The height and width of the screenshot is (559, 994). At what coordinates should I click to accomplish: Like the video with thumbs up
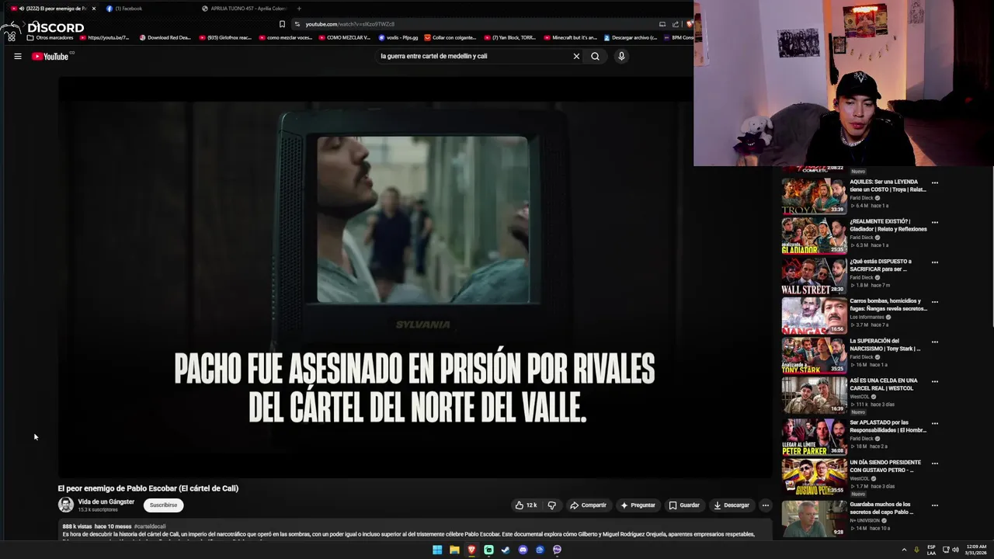click(526, 505)
